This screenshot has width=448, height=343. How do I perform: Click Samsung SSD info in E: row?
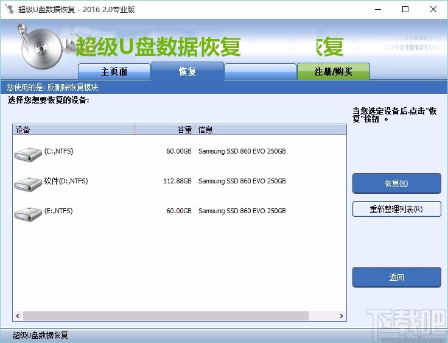click(242, 211)
